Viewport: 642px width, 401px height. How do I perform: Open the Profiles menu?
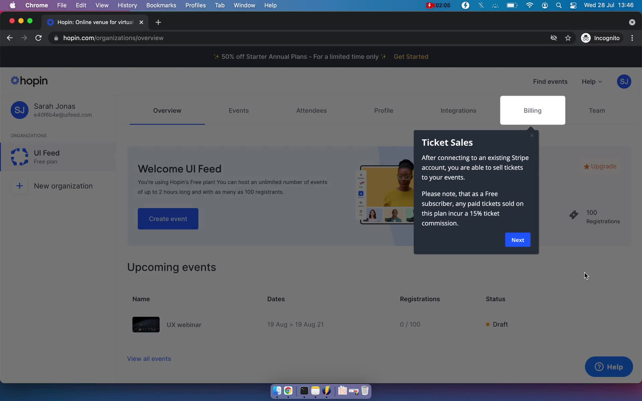[x=195, y=5]
